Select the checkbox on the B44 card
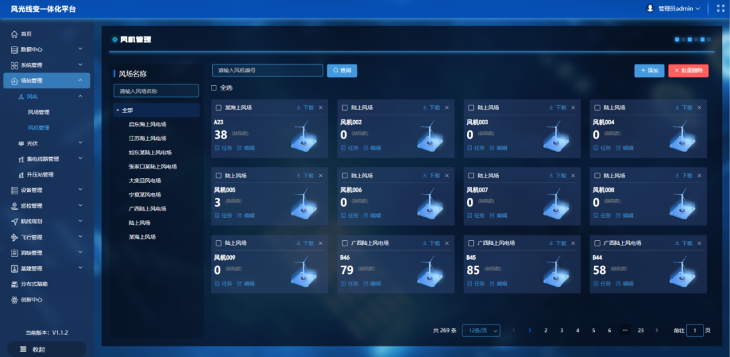The height and width of the screenshot is (357, 730). [597, 243]
